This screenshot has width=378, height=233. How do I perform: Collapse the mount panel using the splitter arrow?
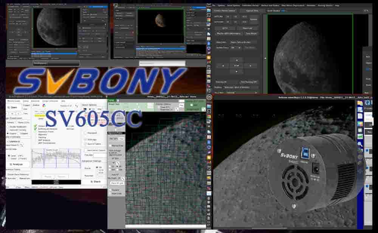265,58
